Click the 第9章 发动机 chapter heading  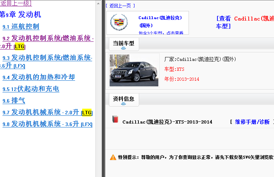pos(20,15)
